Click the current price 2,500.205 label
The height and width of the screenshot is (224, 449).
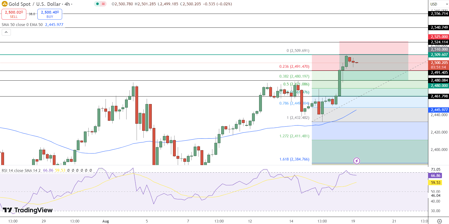click(x=439, y=63)
